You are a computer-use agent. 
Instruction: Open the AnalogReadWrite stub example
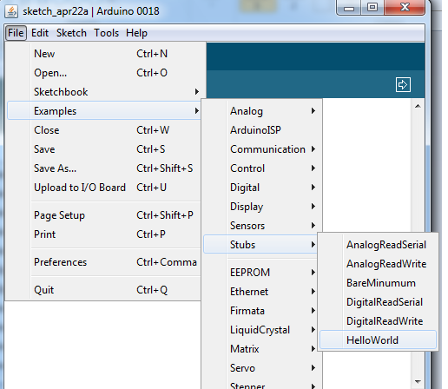tap(378, 264)
